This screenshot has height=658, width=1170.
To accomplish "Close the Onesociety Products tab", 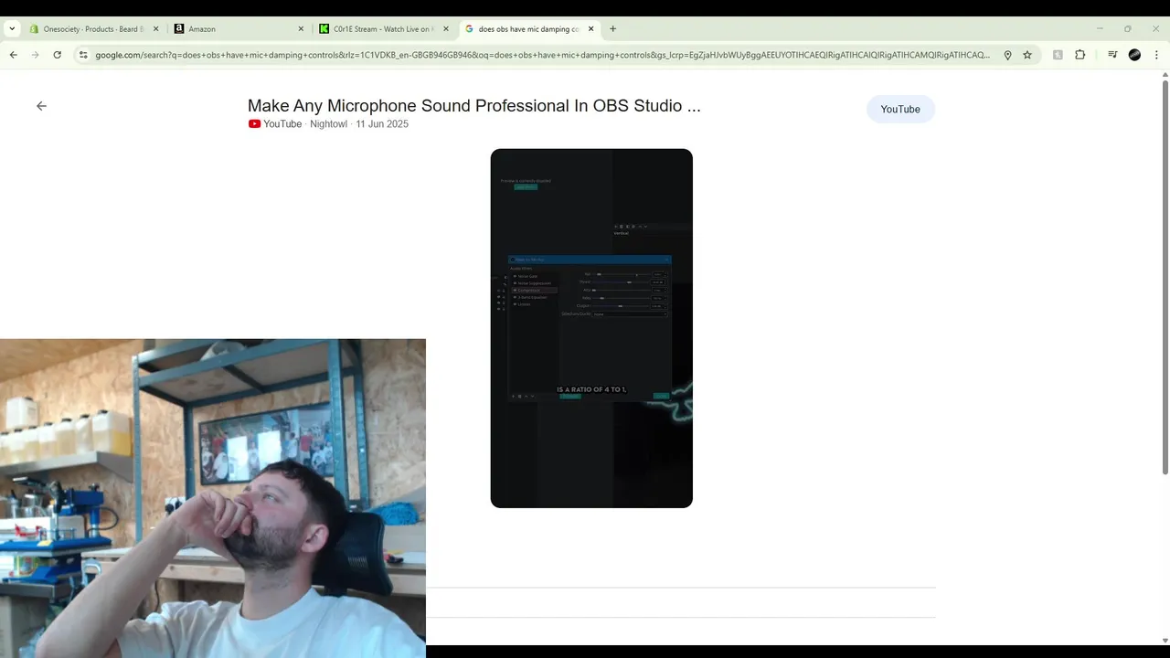I will [155, 29].
